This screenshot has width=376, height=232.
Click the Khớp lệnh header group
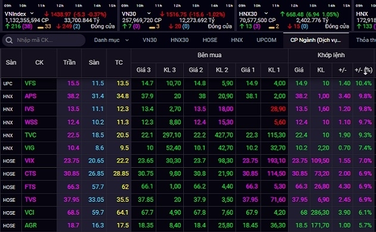(x=331, y=55)
